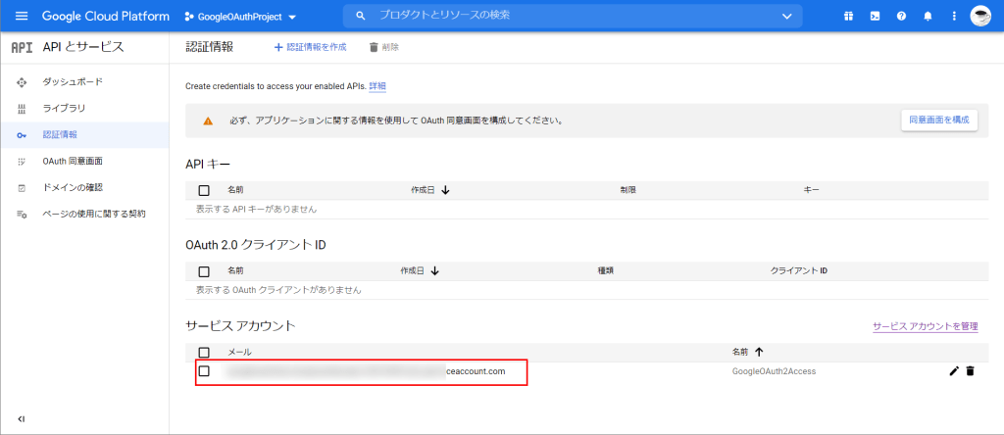Click the 同意画面を構成 button

pyautogui.click(x=939, y=120)
